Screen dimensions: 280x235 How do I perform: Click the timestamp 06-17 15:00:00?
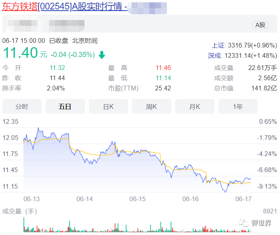point(24,41)
